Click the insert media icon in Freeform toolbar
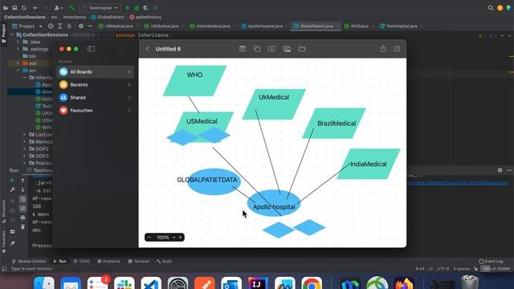This screenshot has height=289, width=514. tap(287, 49)
